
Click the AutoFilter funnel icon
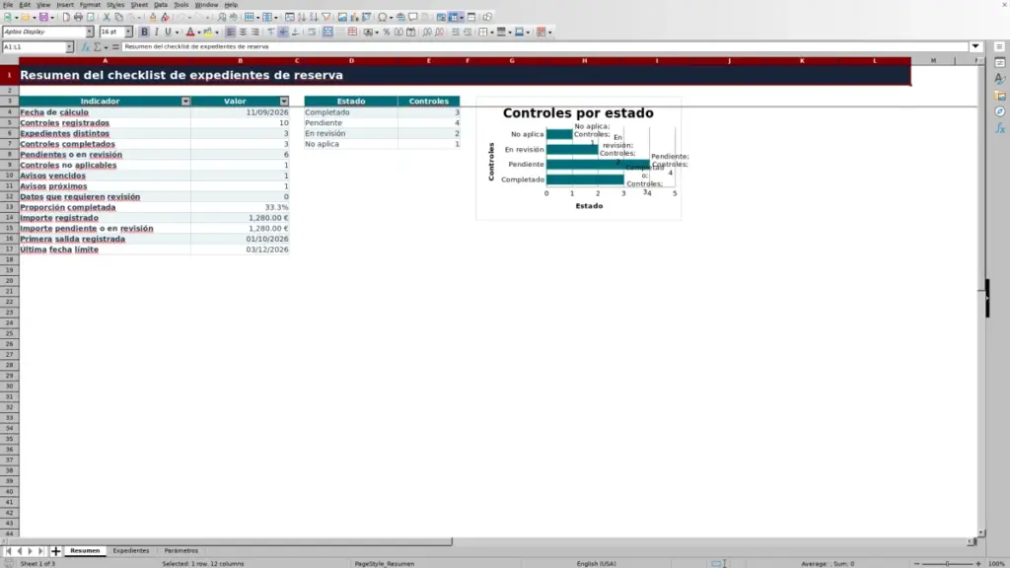click(325, 17)
